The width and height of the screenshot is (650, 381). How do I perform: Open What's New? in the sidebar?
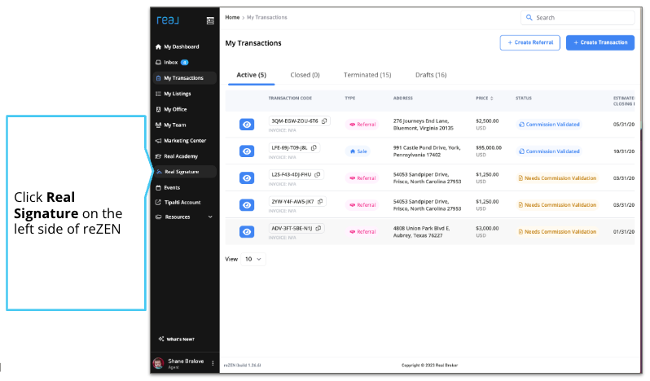coord(180,339)
